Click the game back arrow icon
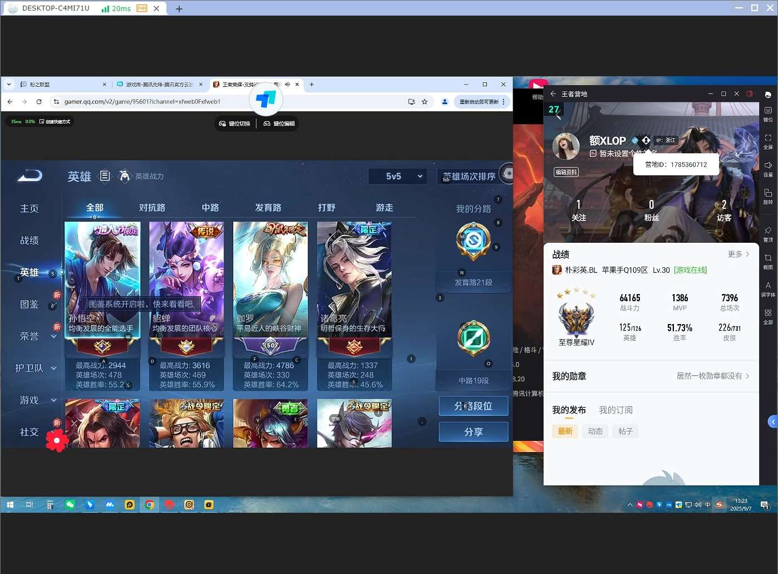The width and height of the screenshot is (778, 574). click(30, 176)
